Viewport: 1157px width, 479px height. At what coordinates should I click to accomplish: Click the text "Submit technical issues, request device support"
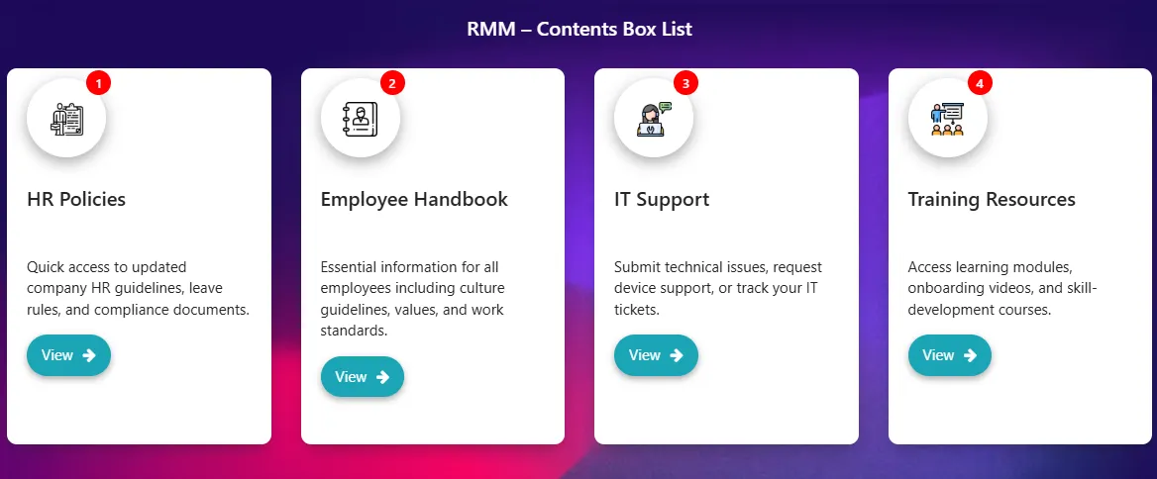pyautogui.click(x=717, y=277)
